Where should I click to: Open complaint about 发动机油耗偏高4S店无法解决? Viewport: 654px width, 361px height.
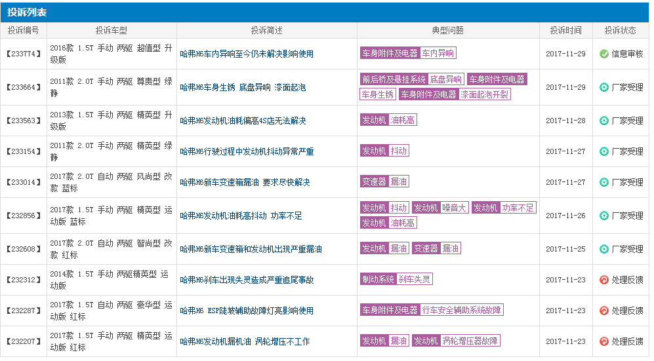243,121
